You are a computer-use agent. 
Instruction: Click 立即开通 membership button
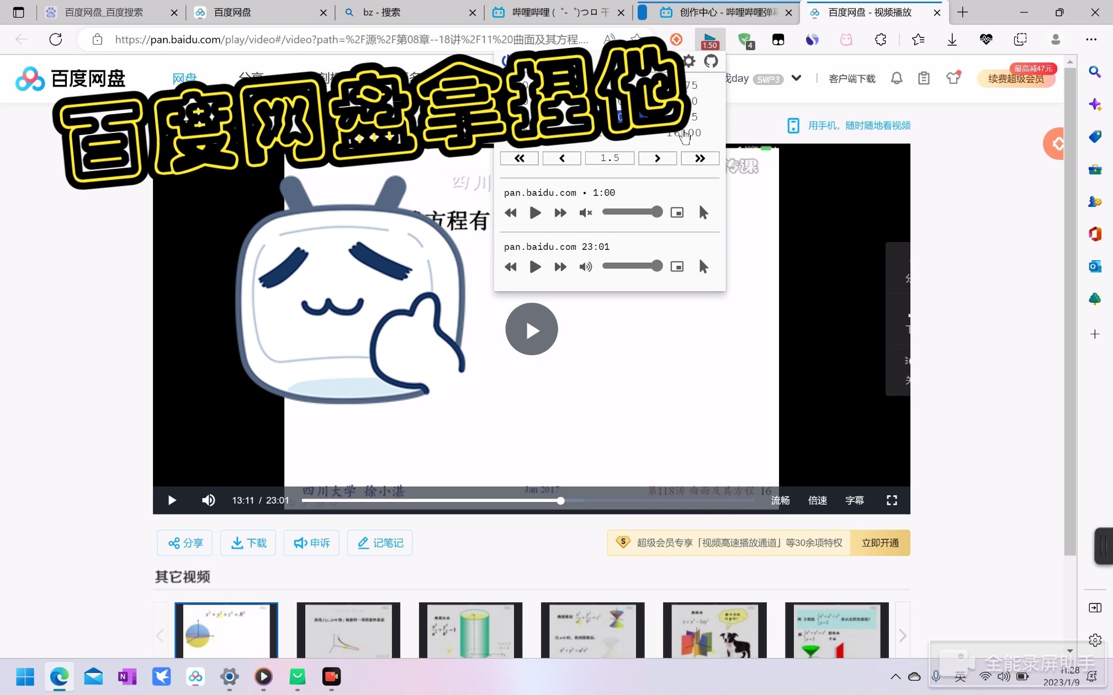880,543
